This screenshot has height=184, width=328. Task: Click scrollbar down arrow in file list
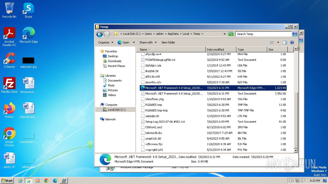pos(296,151)
